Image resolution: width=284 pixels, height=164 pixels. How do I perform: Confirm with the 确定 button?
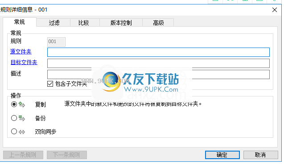tap(222, 155)
